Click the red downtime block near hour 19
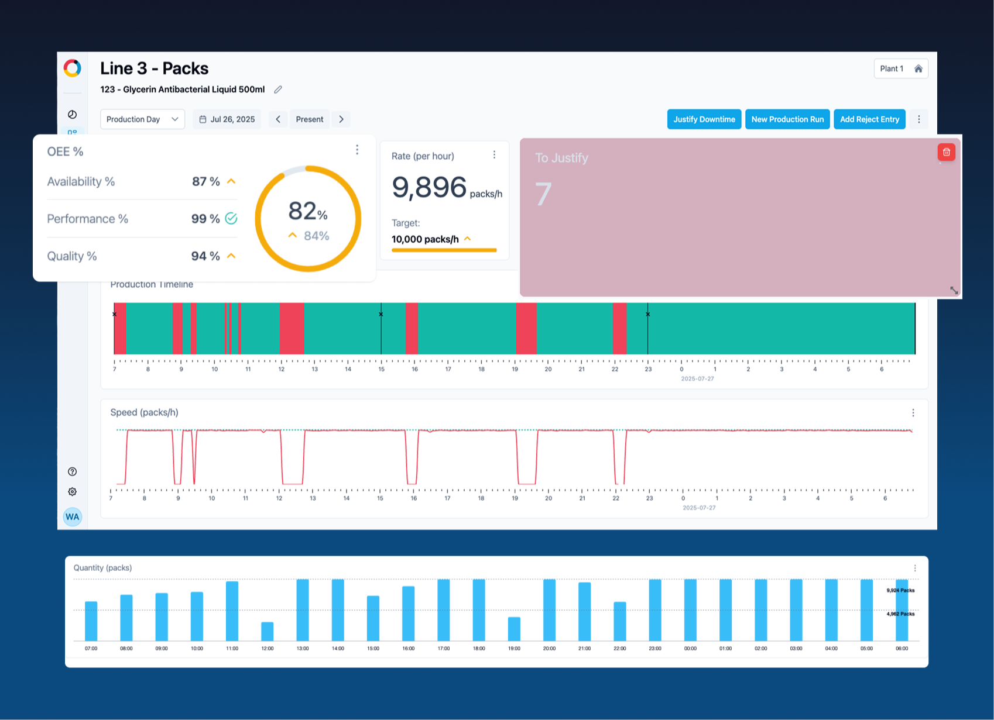This screenshot has width=994, height=720. coord(526,328)
